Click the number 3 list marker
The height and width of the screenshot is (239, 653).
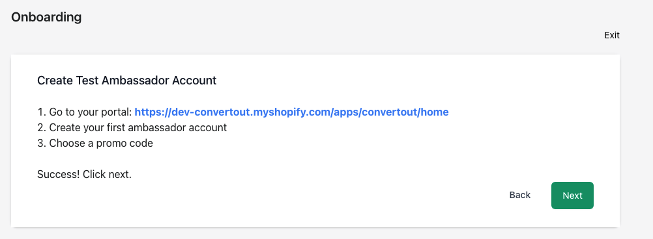click(41, 143)
